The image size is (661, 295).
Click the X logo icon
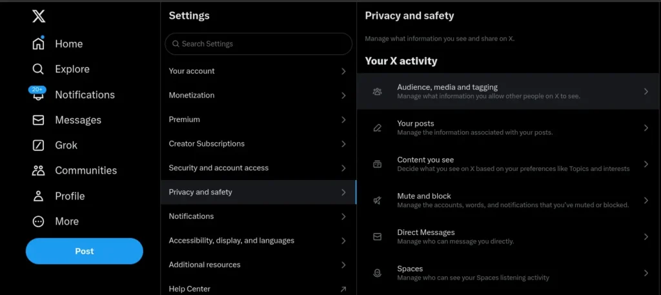tap(39, 16)
